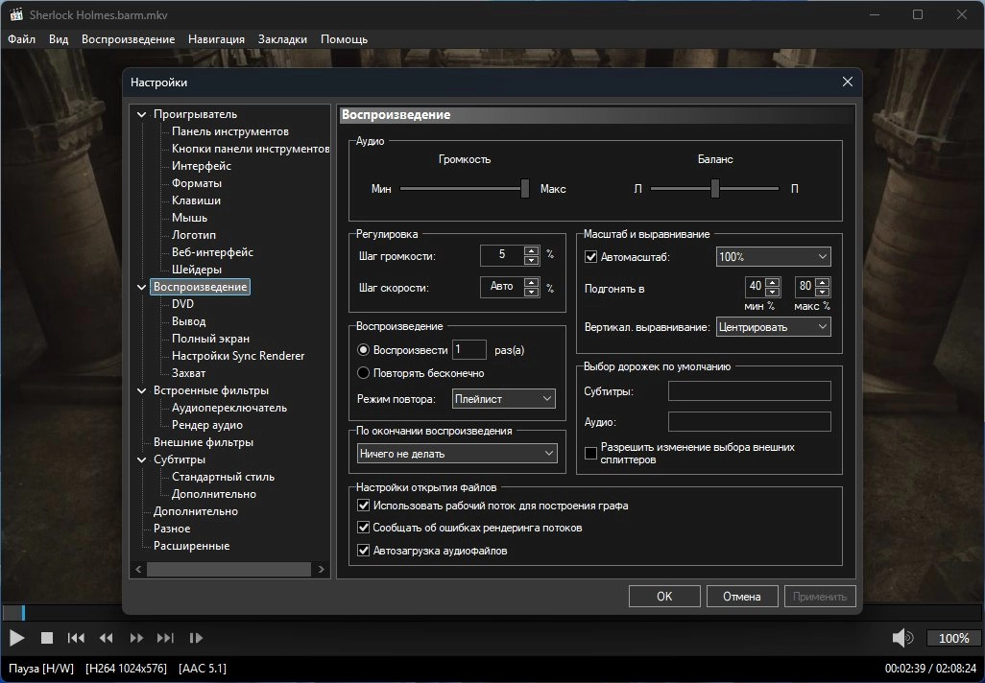This screenshot has width=985, height=683.
Task: Click the Отмена button
Action: (741, 596)
